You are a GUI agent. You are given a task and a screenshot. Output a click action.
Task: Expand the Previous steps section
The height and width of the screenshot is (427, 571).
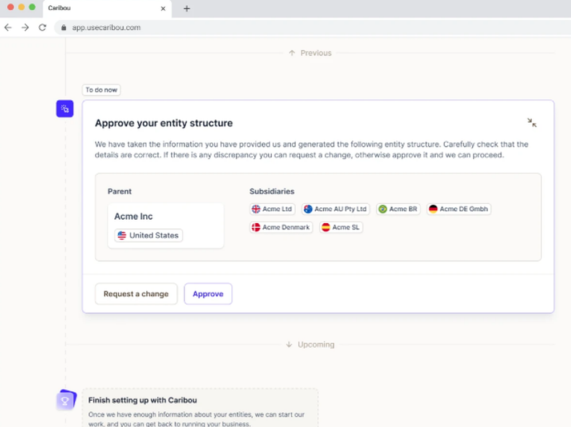310,53
